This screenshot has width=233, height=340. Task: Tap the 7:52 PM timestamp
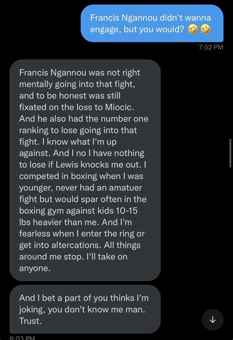[x=211, y=47]
